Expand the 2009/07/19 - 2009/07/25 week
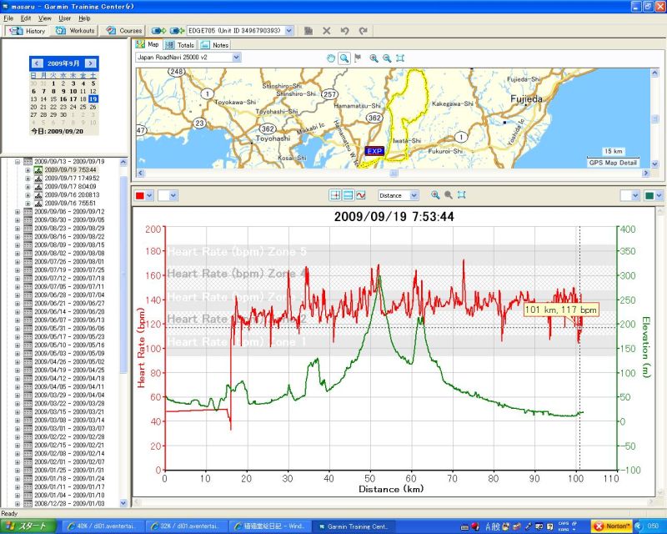The height and width of the screenshot is (534, 667). (x=18, y=270)
